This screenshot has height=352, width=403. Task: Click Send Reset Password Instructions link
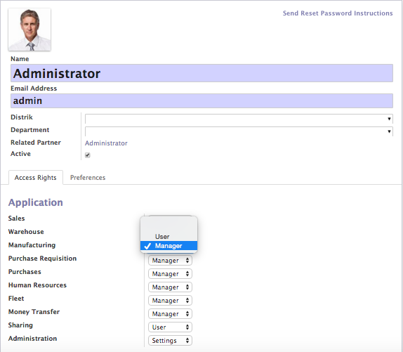click(338, 13)
